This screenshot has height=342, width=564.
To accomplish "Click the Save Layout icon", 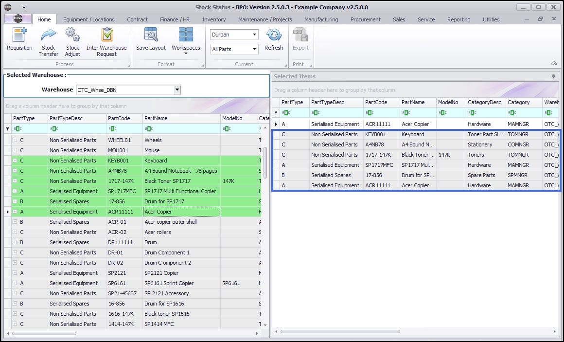I will (x=151, y=35).
